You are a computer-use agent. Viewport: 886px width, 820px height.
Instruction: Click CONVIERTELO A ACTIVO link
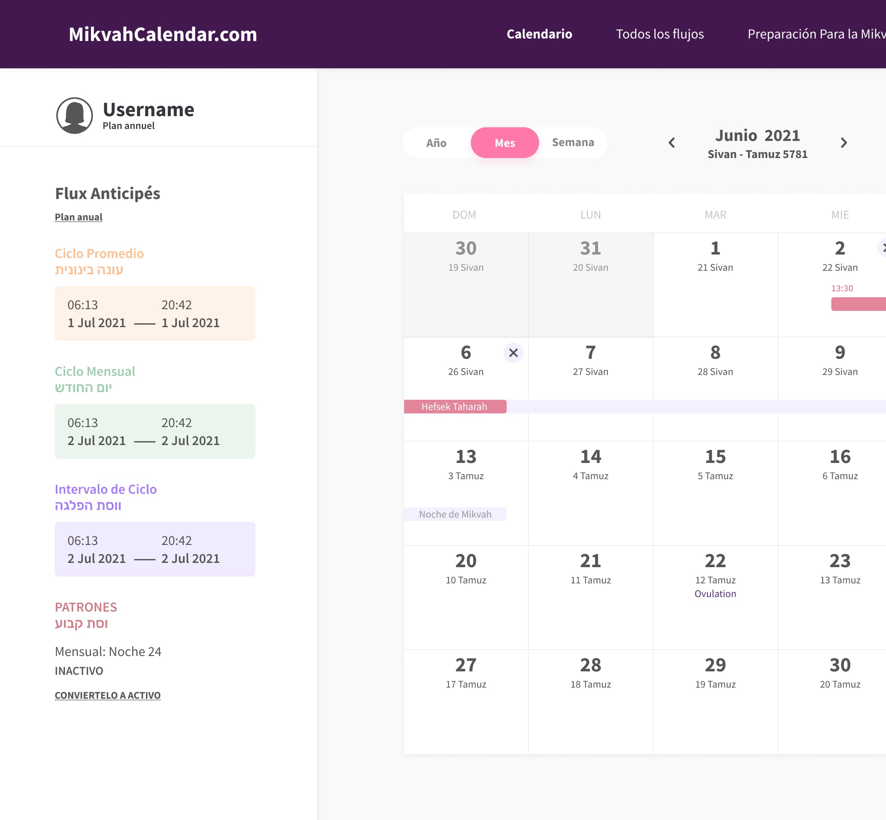click(x=107, y=695)
